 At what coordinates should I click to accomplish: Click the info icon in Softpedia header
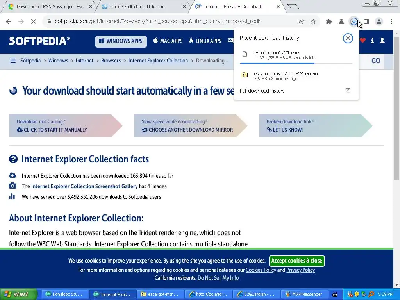[372, 41]
